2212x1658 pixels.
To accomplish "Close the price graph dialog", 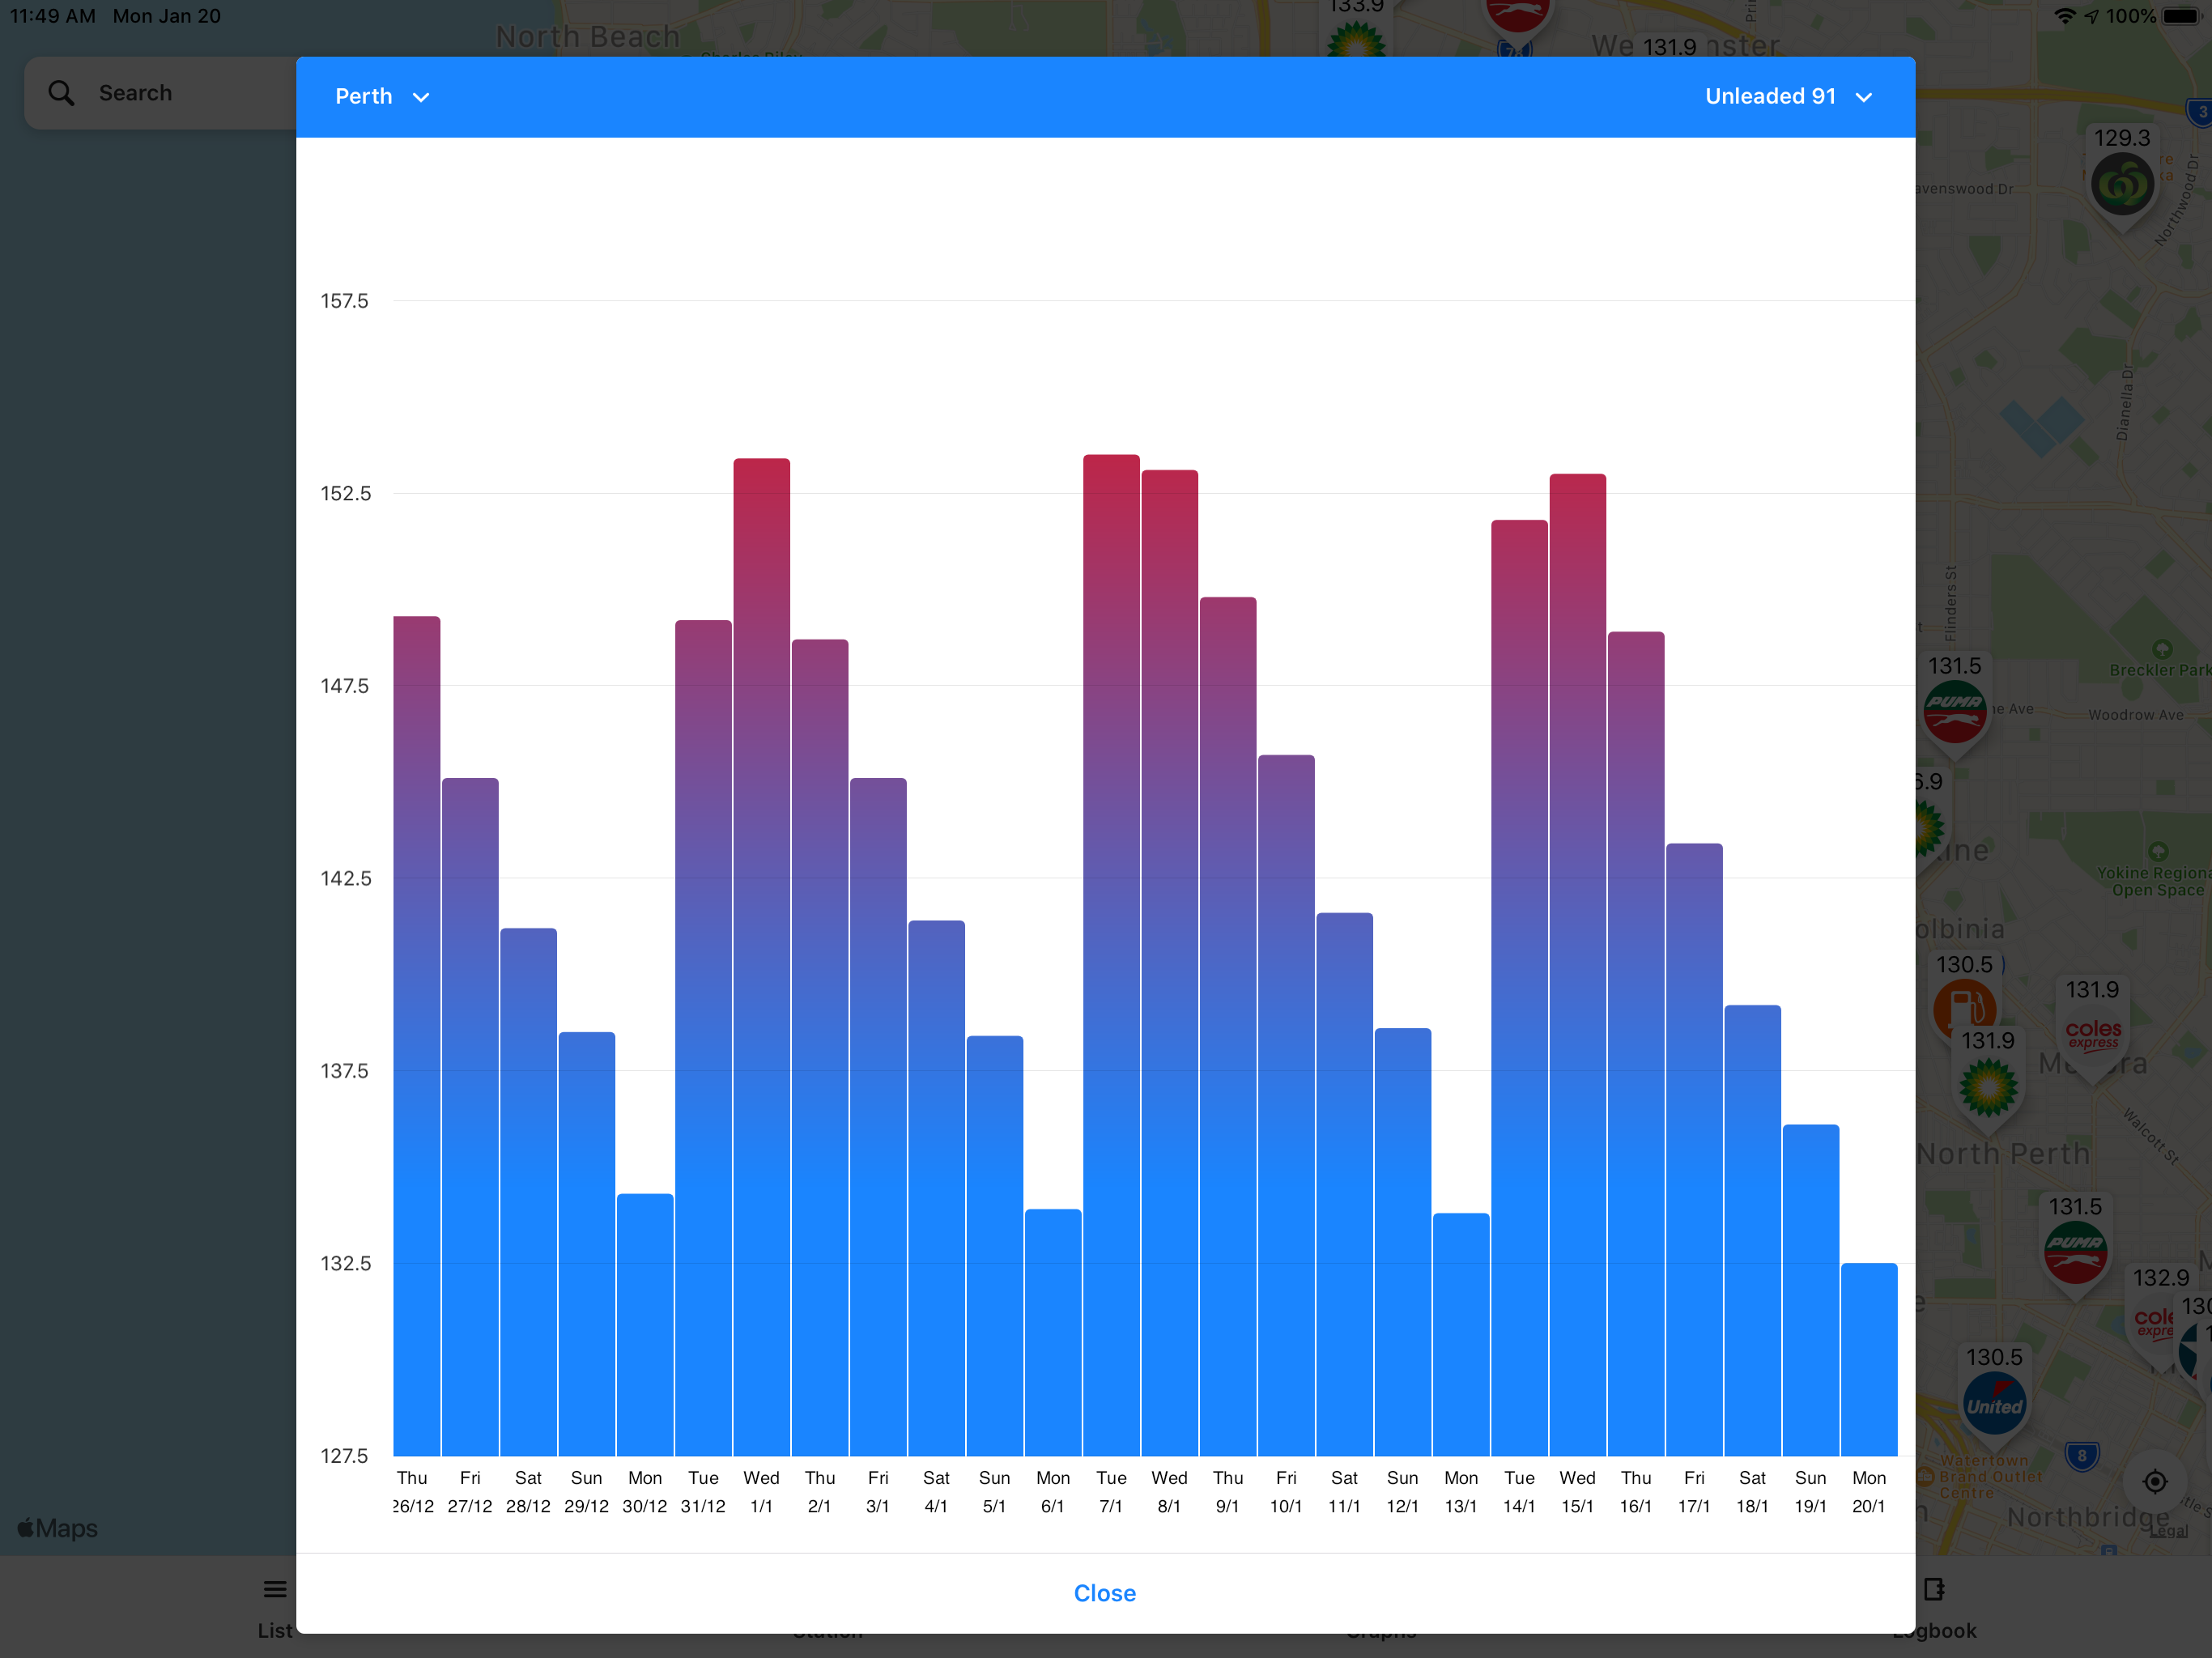I will pyautogui.click(x=1104, y=1592).
